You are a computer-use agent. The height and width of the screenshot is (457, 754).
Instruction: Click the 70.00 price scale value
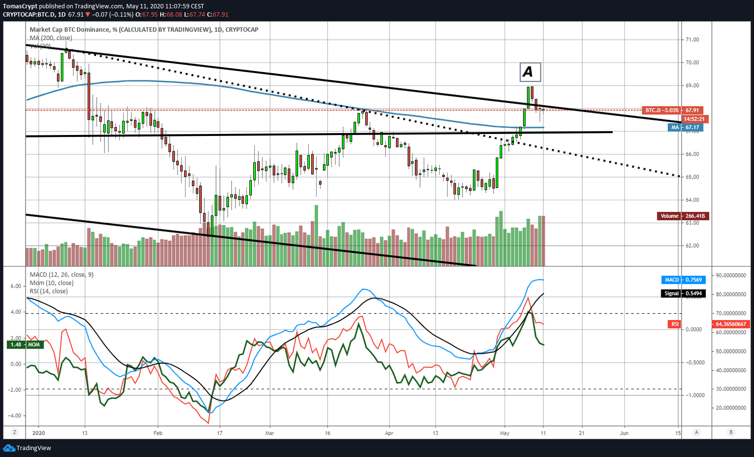tap(692, 63)
